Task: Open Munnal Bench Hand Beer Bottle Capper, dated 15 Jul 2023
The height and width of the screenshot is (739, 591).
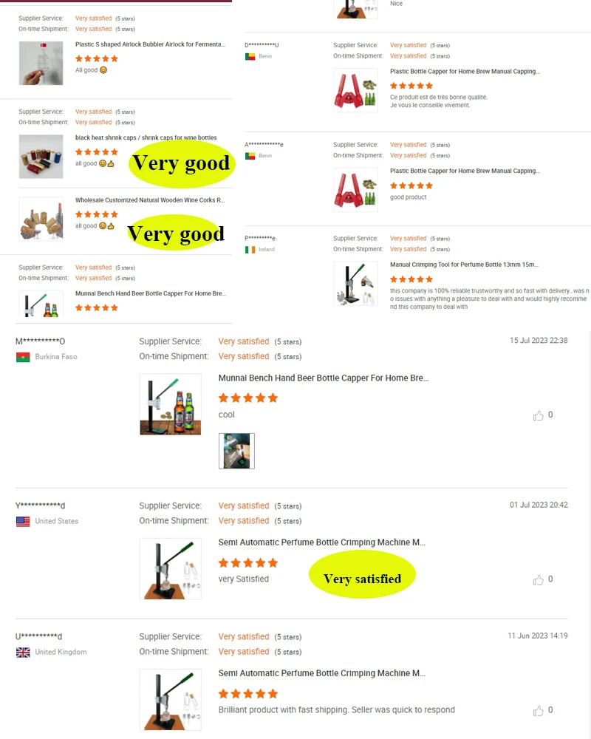Action: tap(324, 378)
